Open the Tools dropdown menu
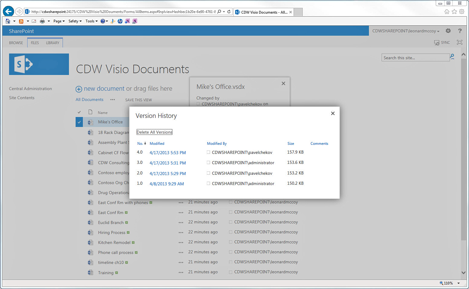 [91, 21]
